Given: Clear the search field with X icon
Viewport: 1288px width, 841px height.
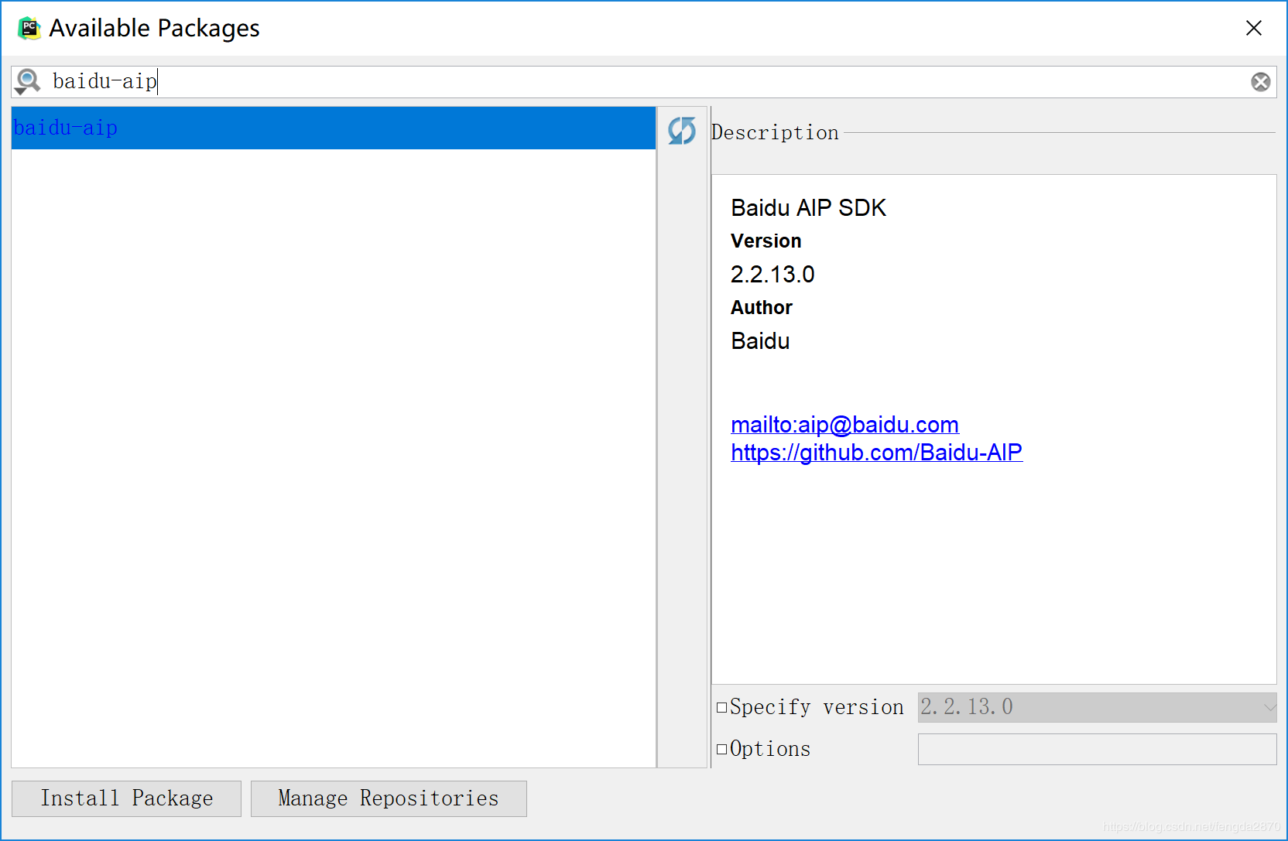Looking at the screenshot, I should pos(1260,82).
